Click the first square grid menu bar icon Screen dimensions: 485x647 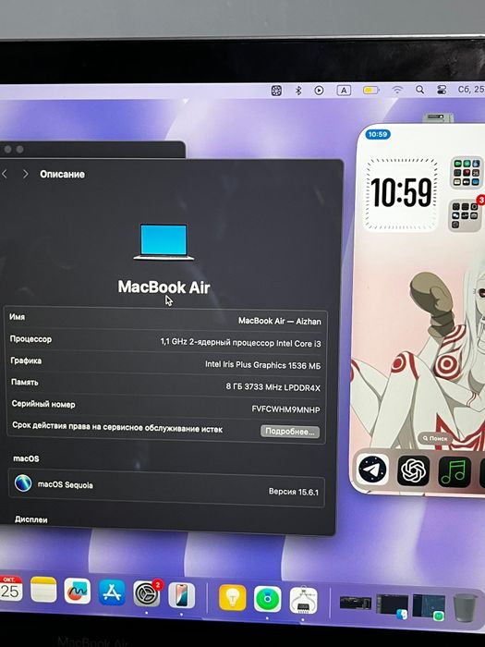276,91
